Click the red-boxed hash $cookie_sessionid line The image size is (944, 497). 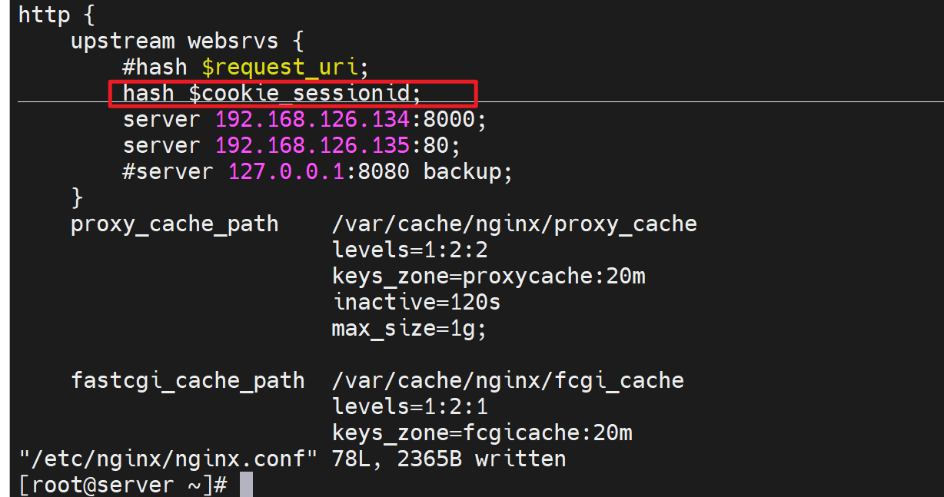tap(272, 94)
